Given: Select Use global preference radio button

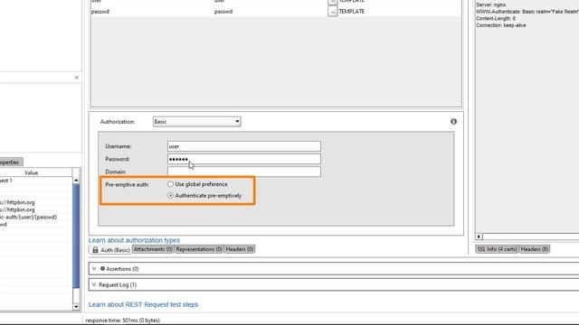Looking at the screenshot, I should pyautogui.click(x=170, y=184).
